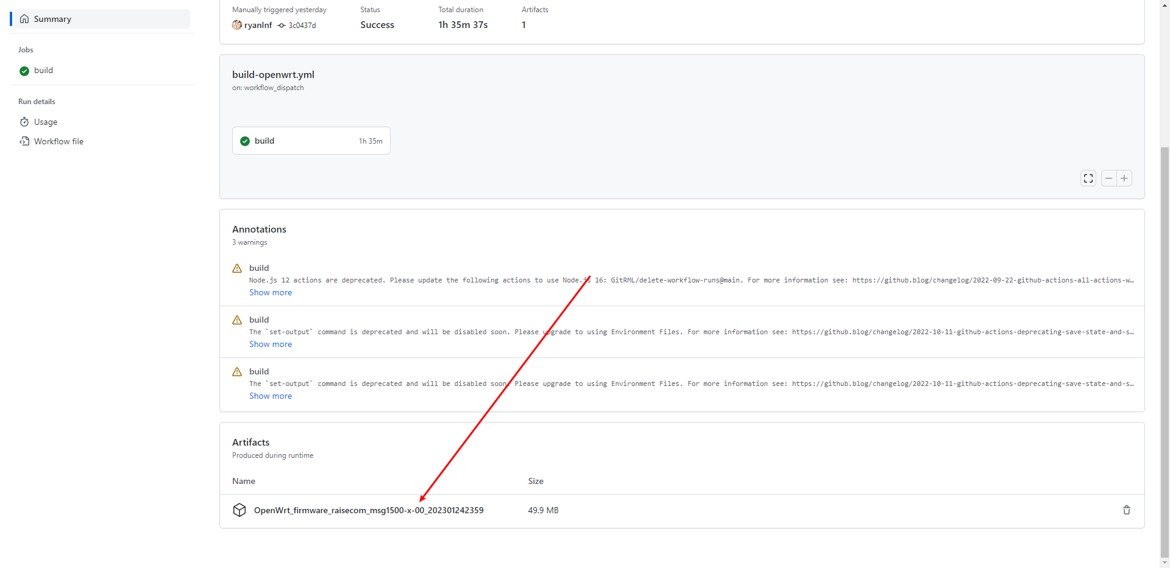The image size is (1170, 568).
Task: Expand first annotation with Show more
Action: [x=270, y=293]
